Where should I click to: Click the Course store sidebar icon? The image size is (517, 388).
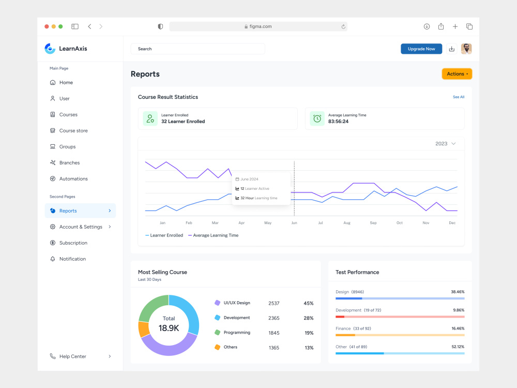pyautogui.click(x=52, y=131)
